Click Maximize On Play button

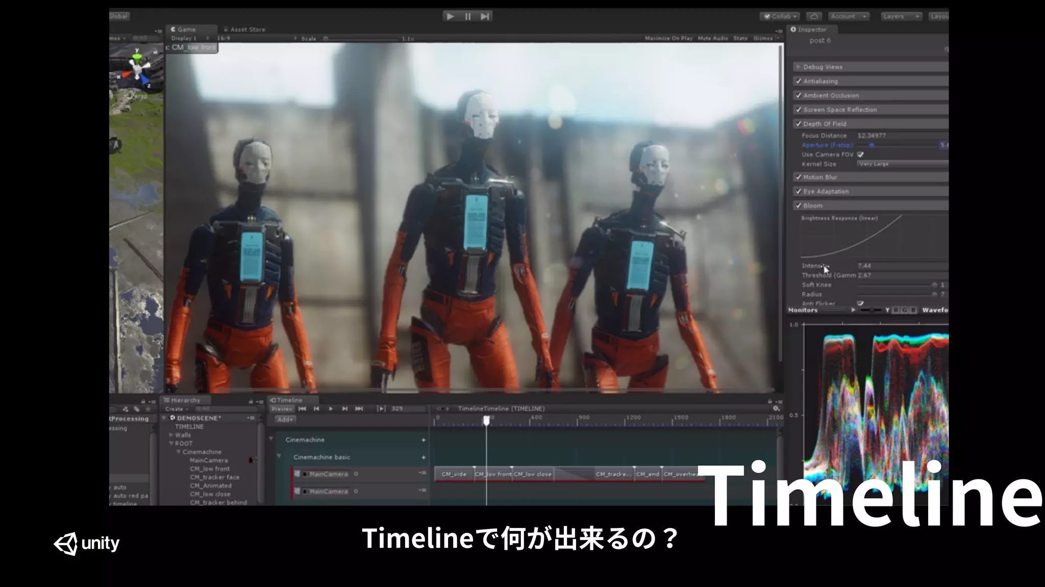[668, 38]
